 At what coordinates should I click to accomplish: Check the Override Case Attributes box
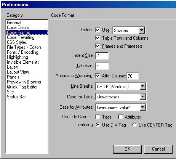point(120,117)
